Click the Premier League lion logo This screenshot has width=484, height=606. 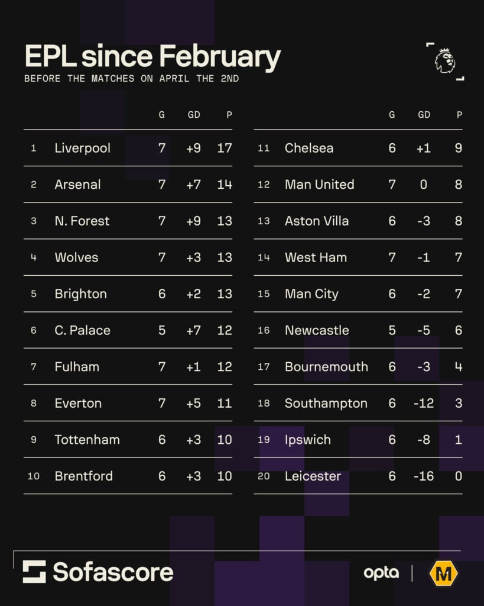pyautogui.click(x=444, y=61)
